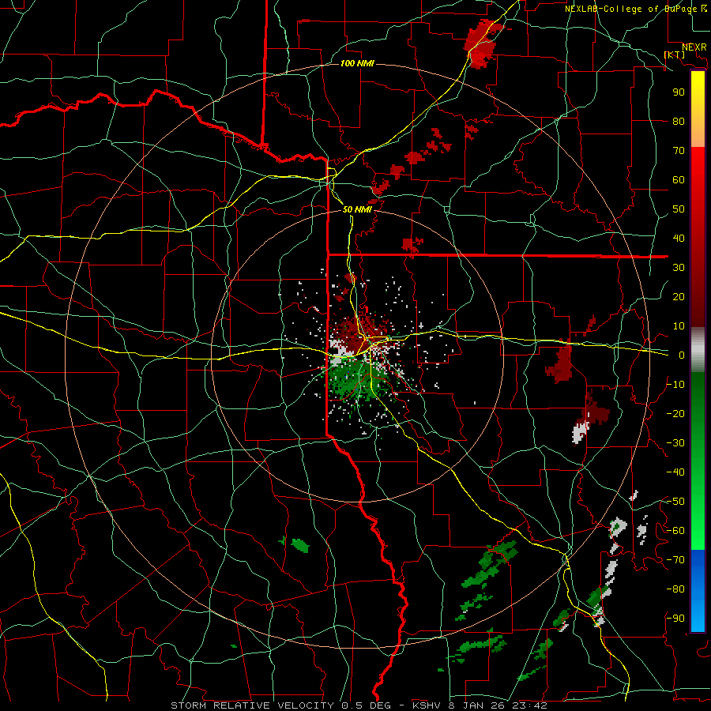
Task: Click the gray zero-velocity segment of the color bar
Action: tap(698, 350)
